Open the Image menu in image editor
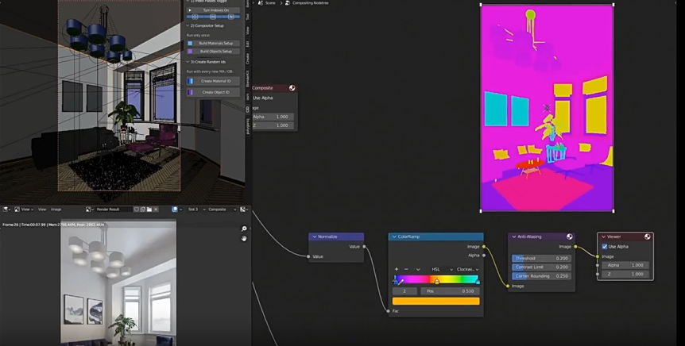This screenshot has width=685, height=346. click(56, 210)
